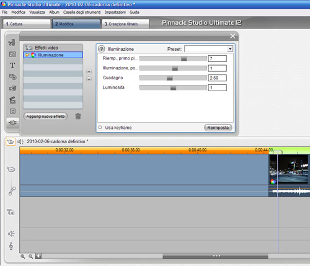The width and height of the screenshot is (310, 266).
Task: Click the Luminosità value field
Action: (x=217, y=87)
